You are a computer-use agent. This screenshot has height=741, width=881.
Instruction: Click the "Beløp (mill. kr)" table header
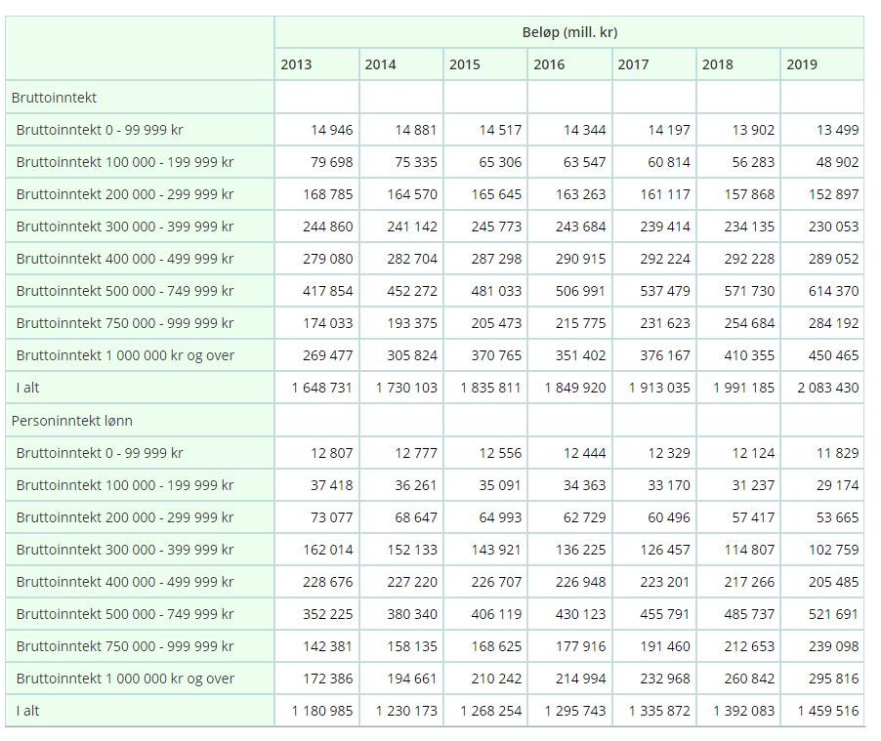[x=568, y=32]
